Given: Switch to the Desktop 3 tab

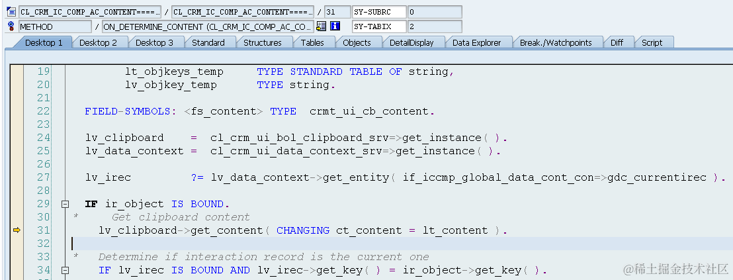Looking at the screenshot, I should pos(154,42).
